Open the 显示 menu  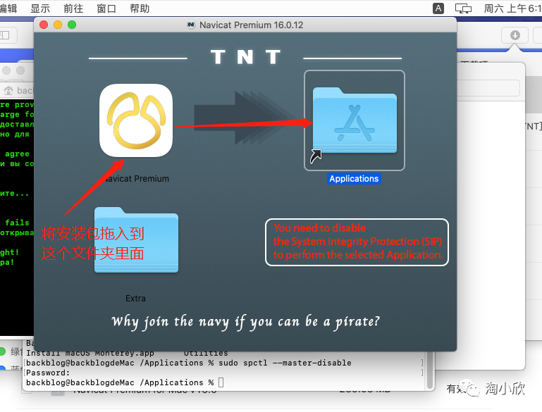(x=40, y=8)
